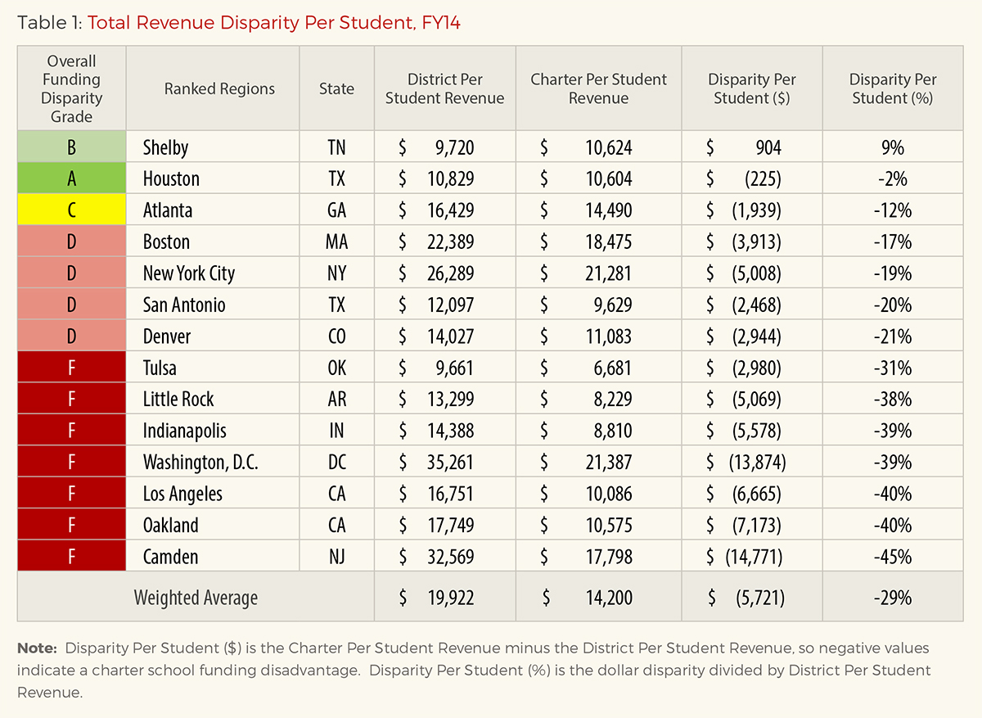The height and width of the screenshot is (718, 982).
Task: Select the Overall Funding Disparity Grade header
Action: coord(72,89)
